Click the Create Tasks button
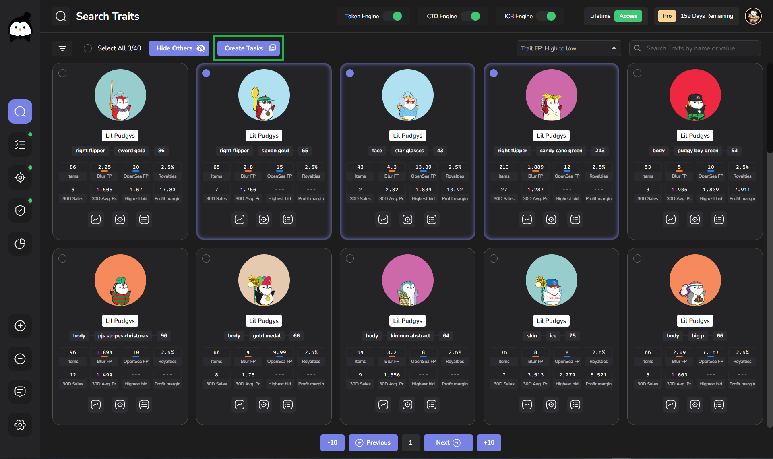Viewport: 773px width, 459px height. [249, 48]
